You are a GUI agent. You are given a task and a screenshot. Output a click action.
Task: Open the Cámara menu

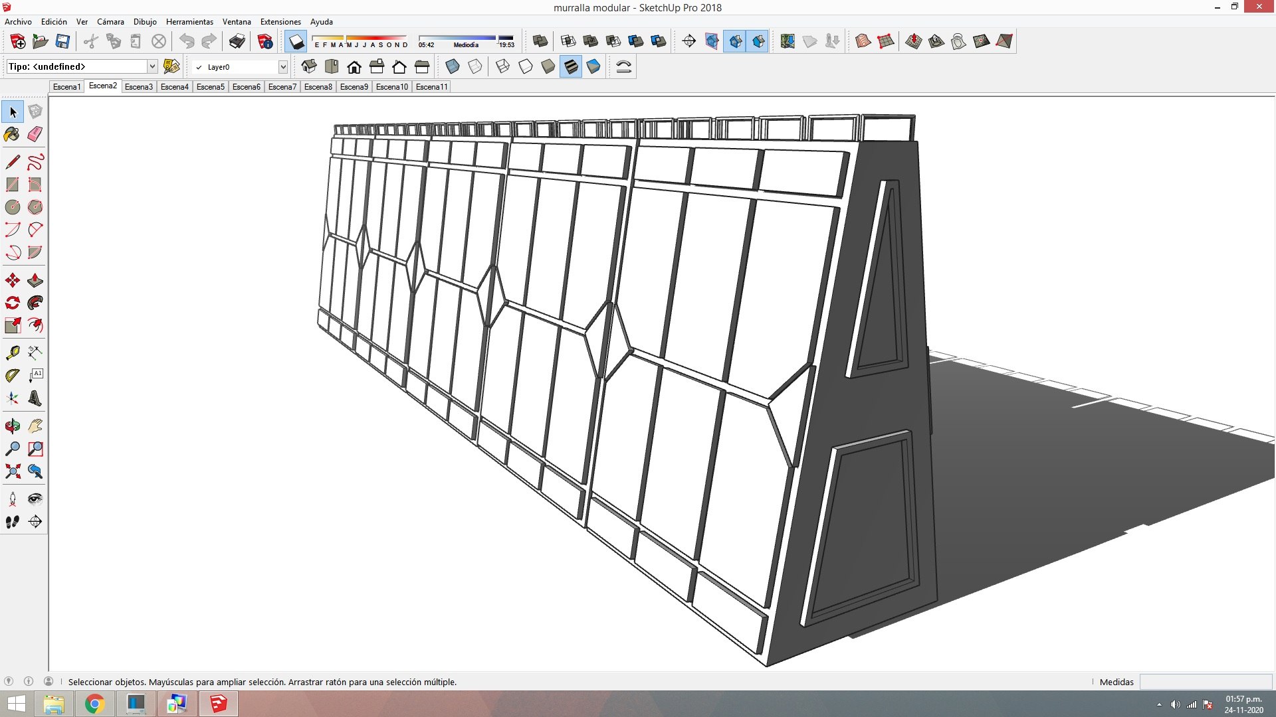[x=110, y=22]
